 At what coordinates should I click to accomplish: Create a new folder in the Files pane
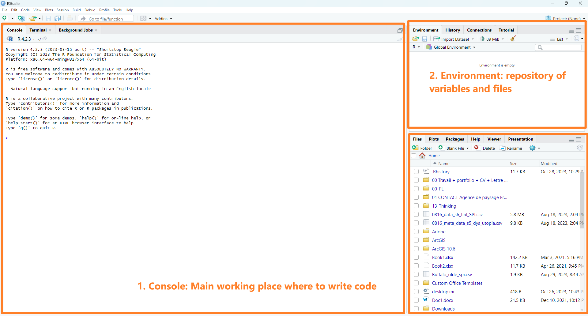(x=422, y=148)
